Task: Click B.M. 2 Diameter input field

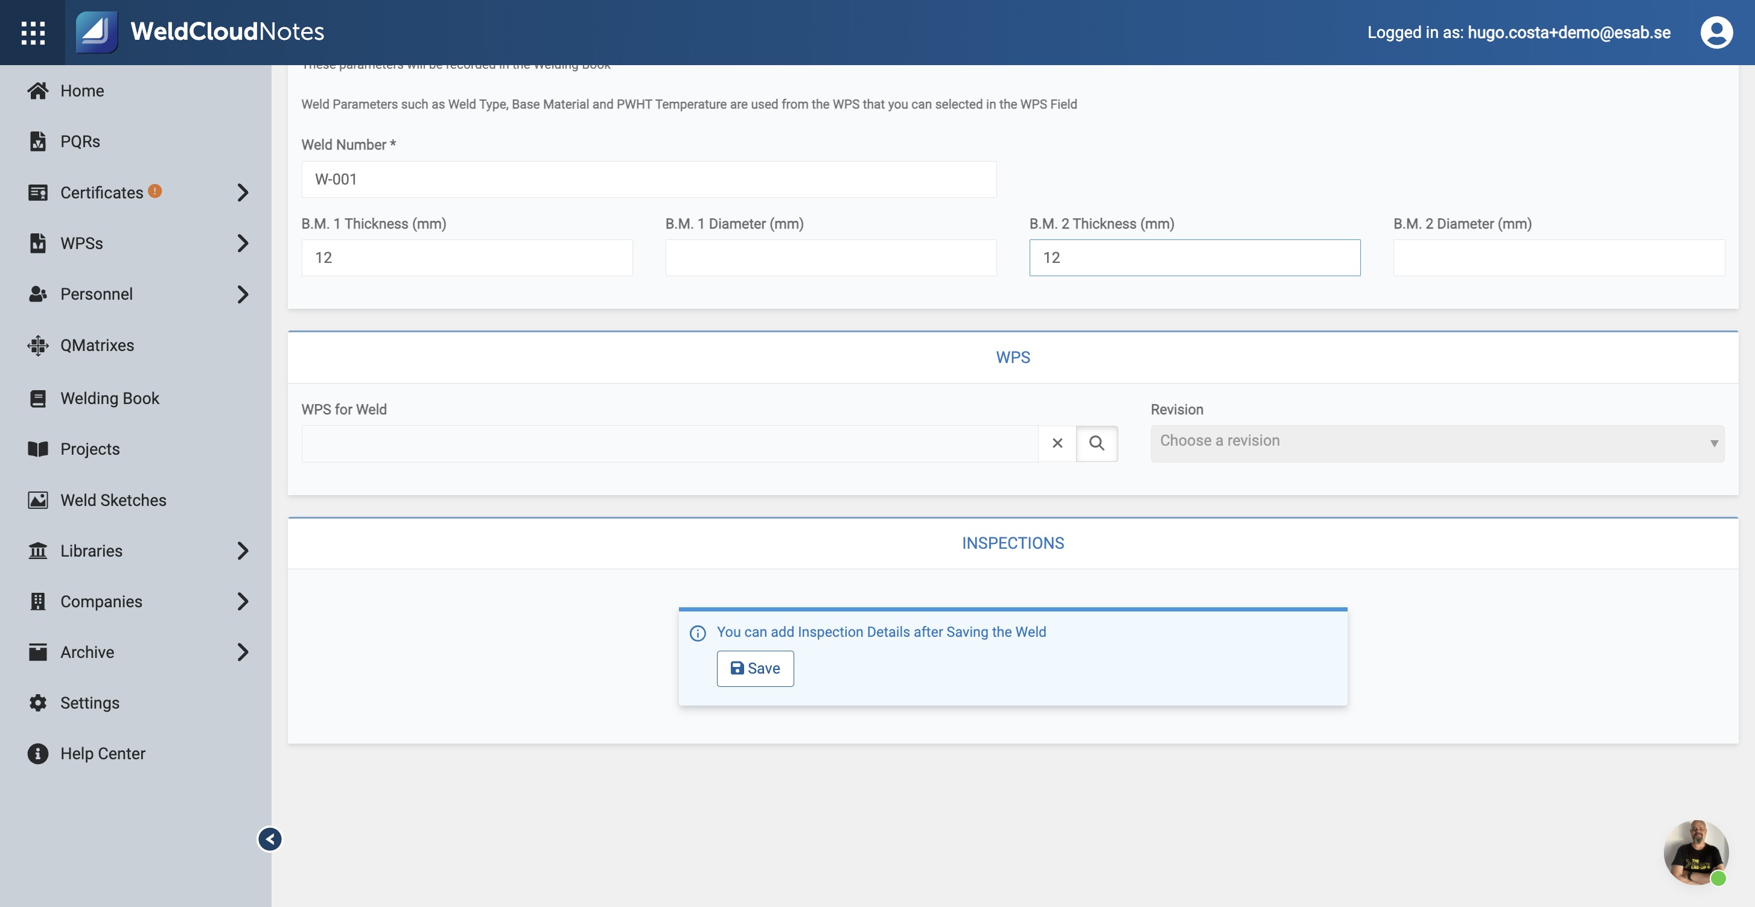Action: (1559, 258)
